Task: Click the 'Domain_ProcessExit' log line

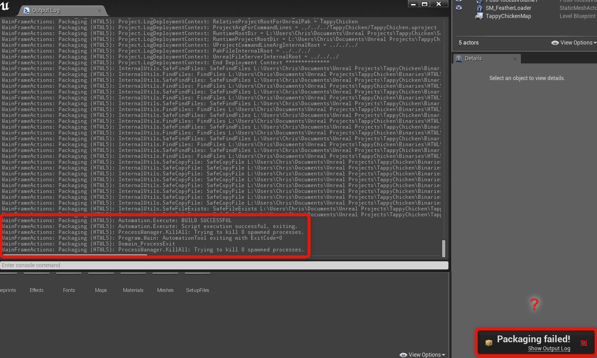Action: tap(88, 244)
